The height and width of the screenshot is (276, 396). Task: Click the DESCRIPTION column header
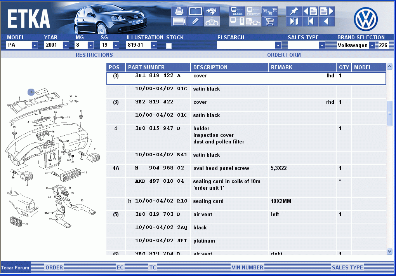(229, 67)
